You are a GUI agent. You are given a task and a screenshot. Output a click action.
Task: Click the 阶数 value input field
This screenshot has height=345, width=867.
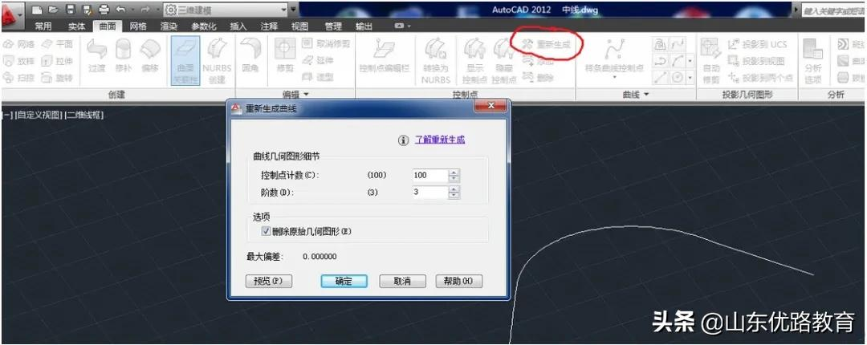click(430, 192)
